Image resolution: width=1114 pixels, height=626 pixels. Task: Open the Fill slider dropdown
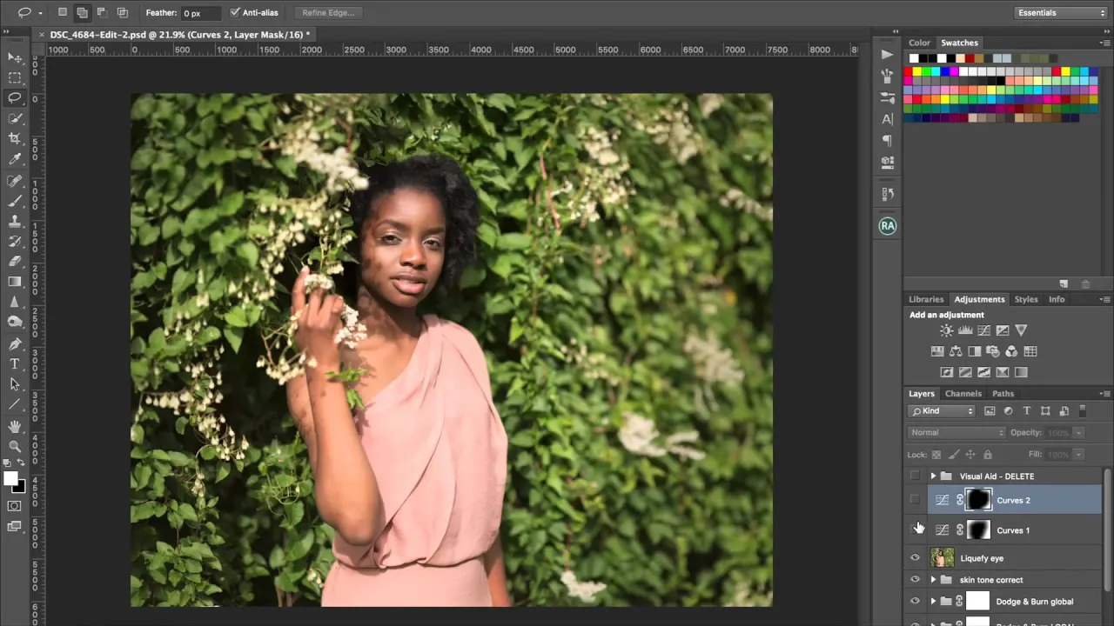[1078, 454]
